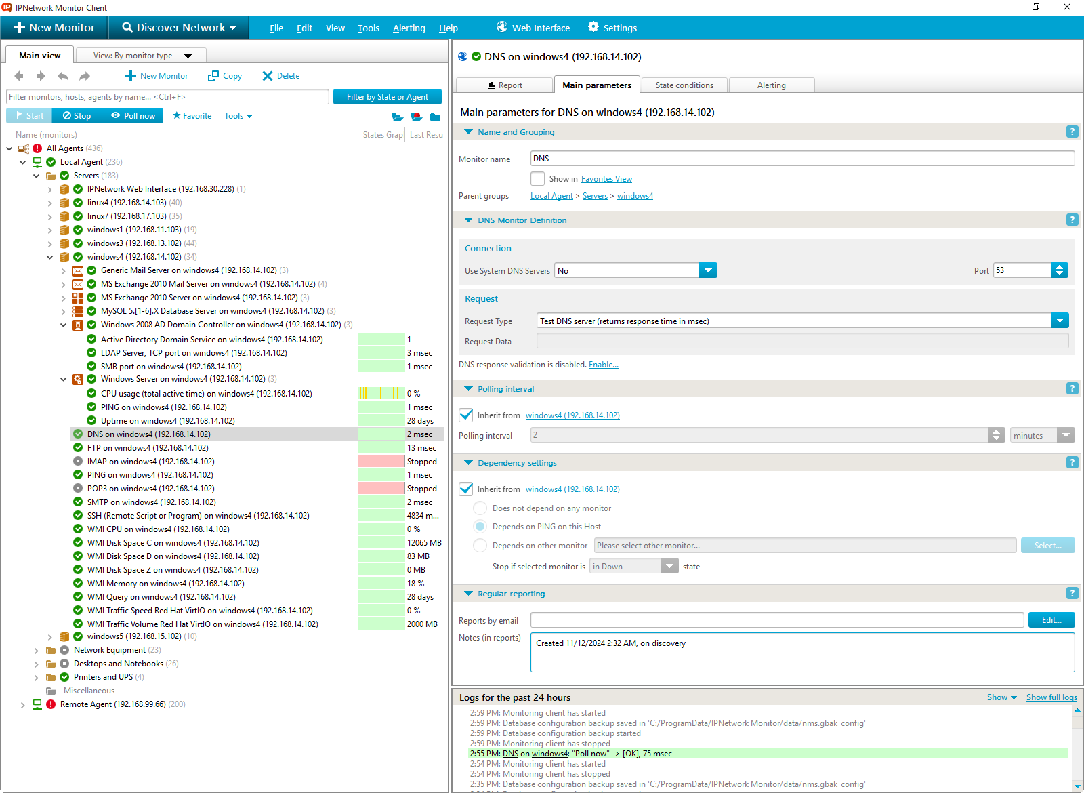1084x793 pixels.
Task: Open the Edit menu
Action: 304,28
